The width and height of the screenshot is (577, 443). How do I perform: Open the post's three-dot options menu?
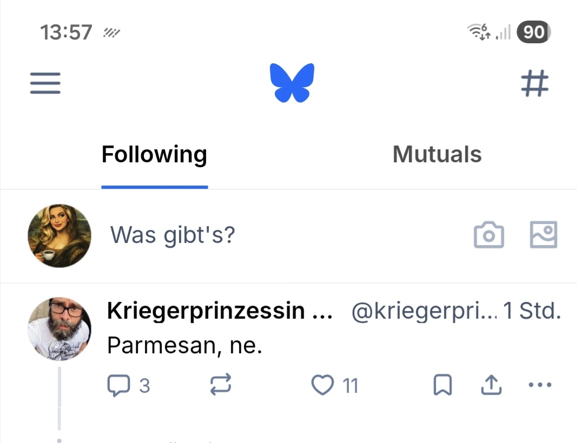point(539,385)
